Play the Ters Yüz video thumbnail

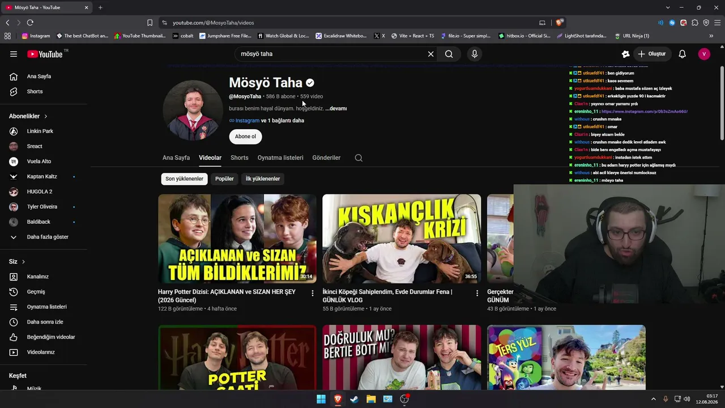tap(566, 357)
